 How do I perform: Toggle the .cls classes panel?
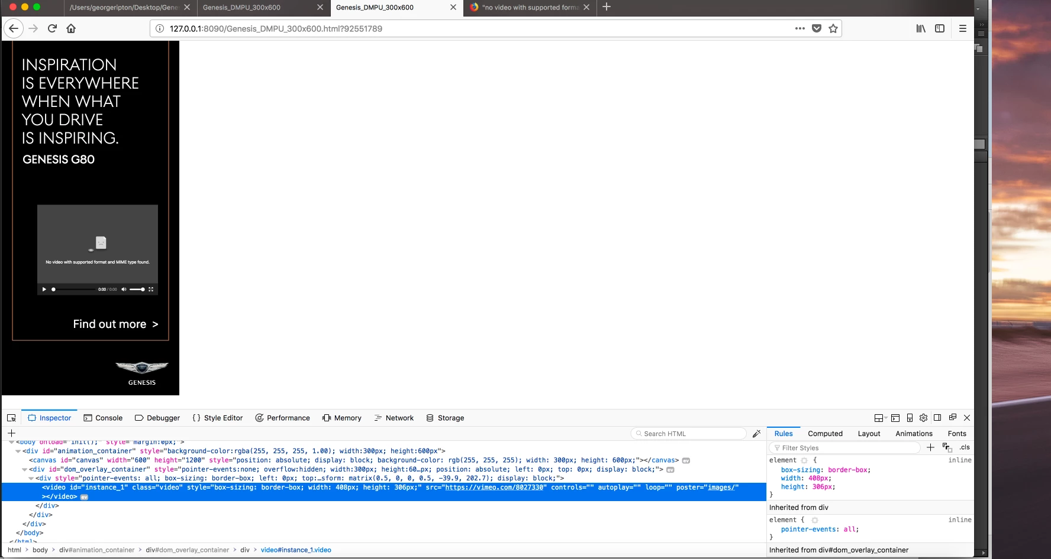tap(965, 447)
